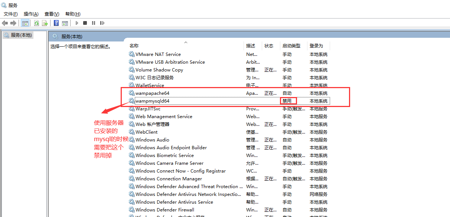Click the gear icon beside VMware NAT Service
This screenshot has width=450, height=217.
[132, 54]
